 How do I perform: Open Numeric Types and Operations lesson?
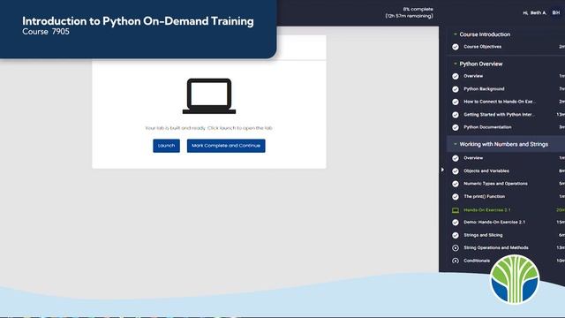click(495, 184)
